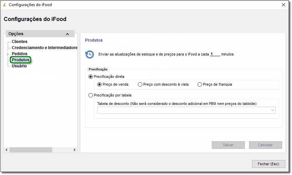Go to Usuário settings
Image resolution: width=292 pixels, height=175 pixels.
pyautogui.click(x=19, y=66)
